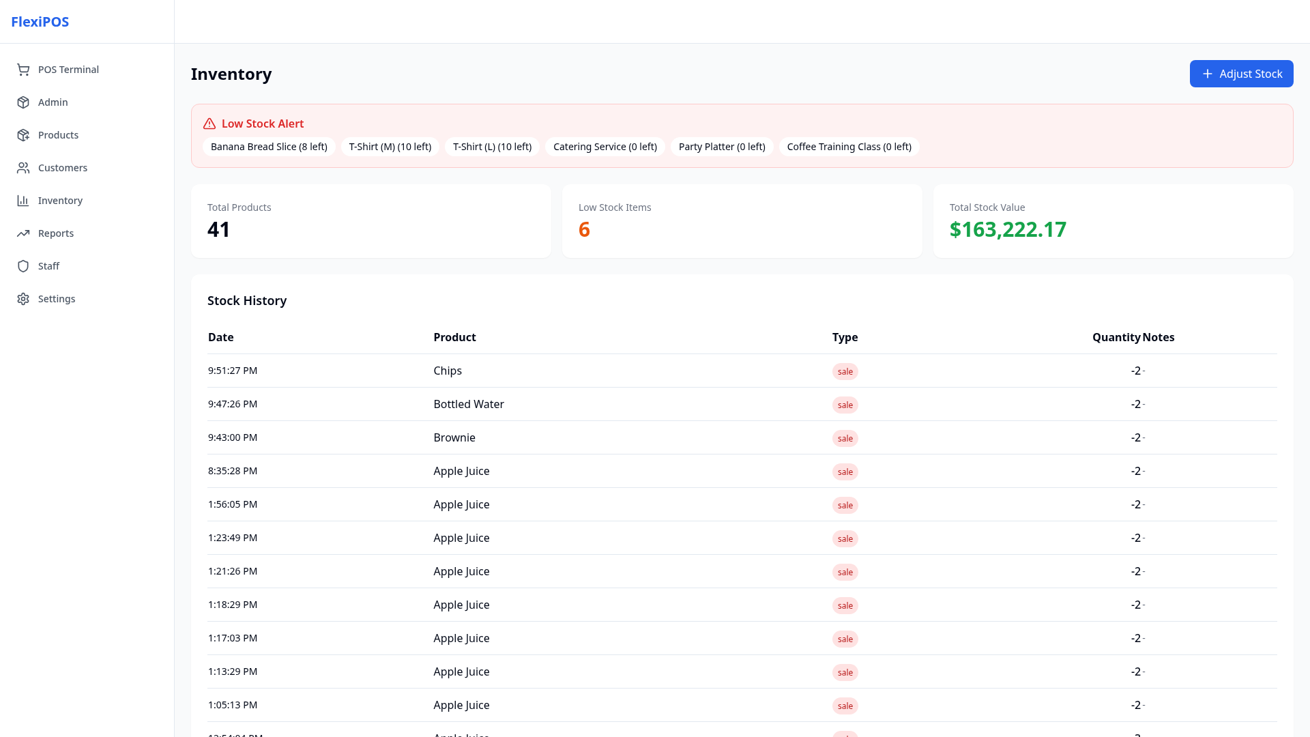Select the Banana Bread Slice low stock chip
The height and width of the screenshot is (737, 1310).
pos(269,147)
